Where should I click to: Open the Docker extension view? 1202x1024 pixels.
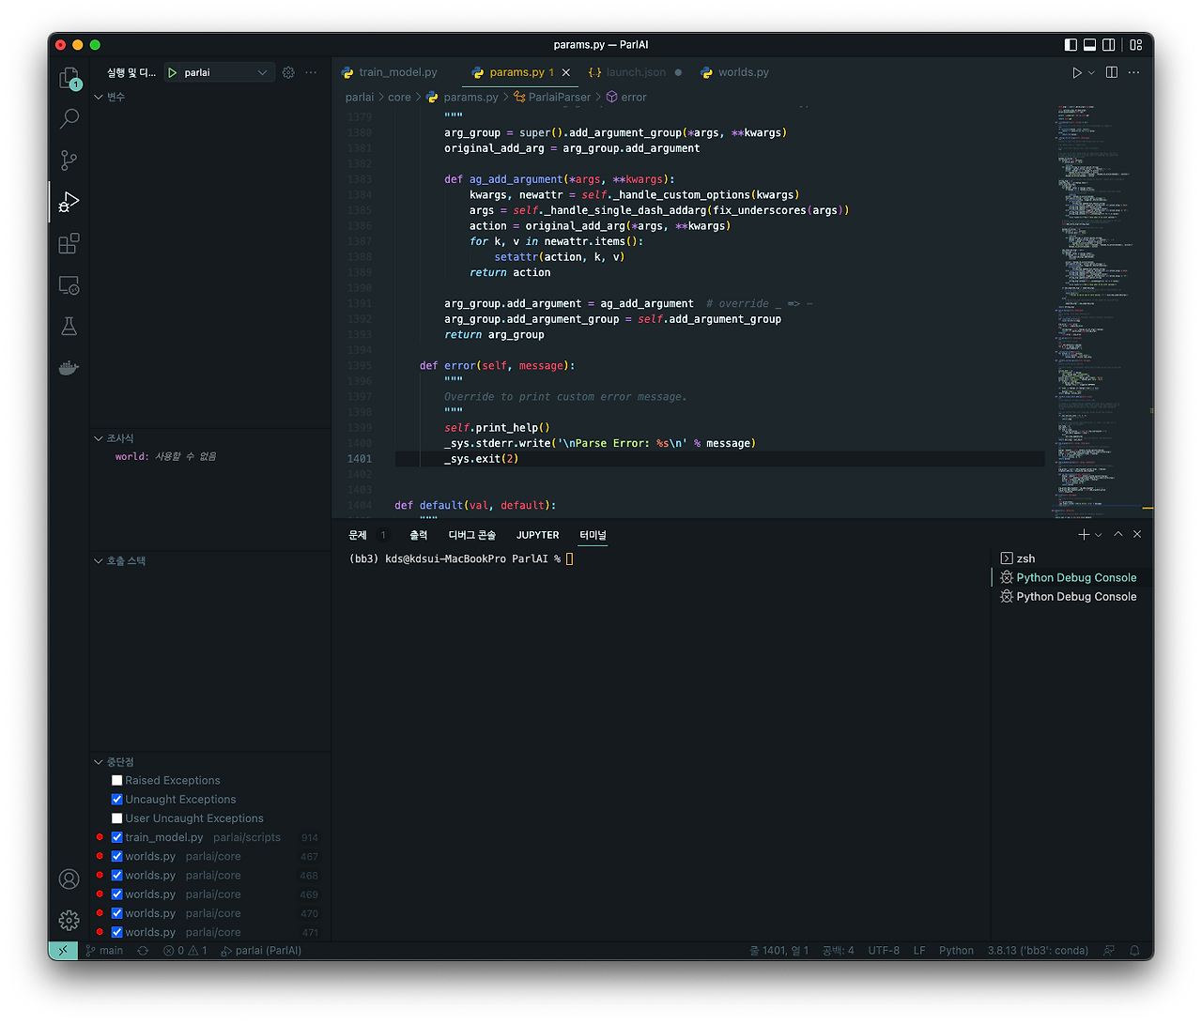pyautogui.click(x=68, y=367)
